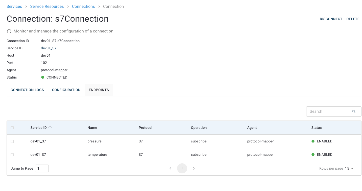Open the dev01_S7 Service ID link

click(49, 48)
